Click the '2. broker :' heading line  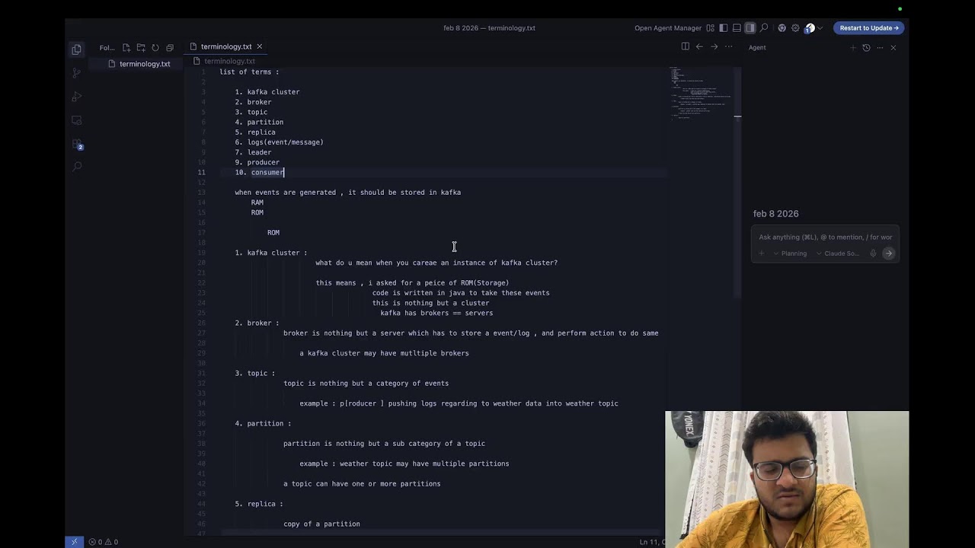[257, 323]
